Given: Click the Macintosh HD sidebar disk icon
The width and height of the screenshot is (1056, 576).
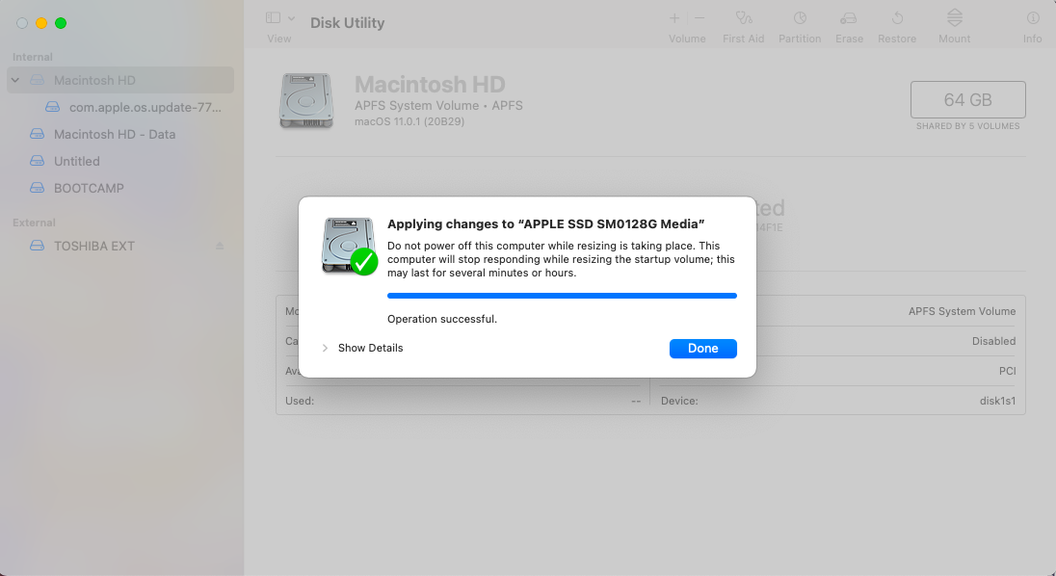Looking at the screenshot, I should pyautogui.click(x=37, y=80).
